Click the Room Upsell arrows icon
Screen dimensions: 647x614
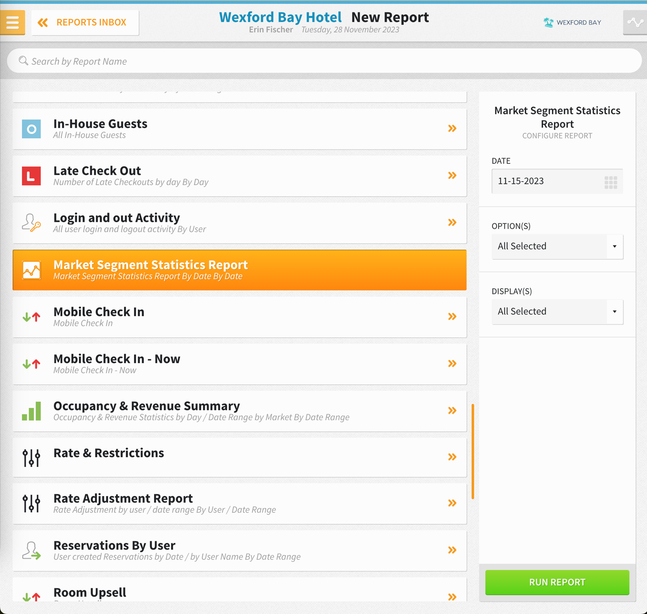(x=31, y=597)
